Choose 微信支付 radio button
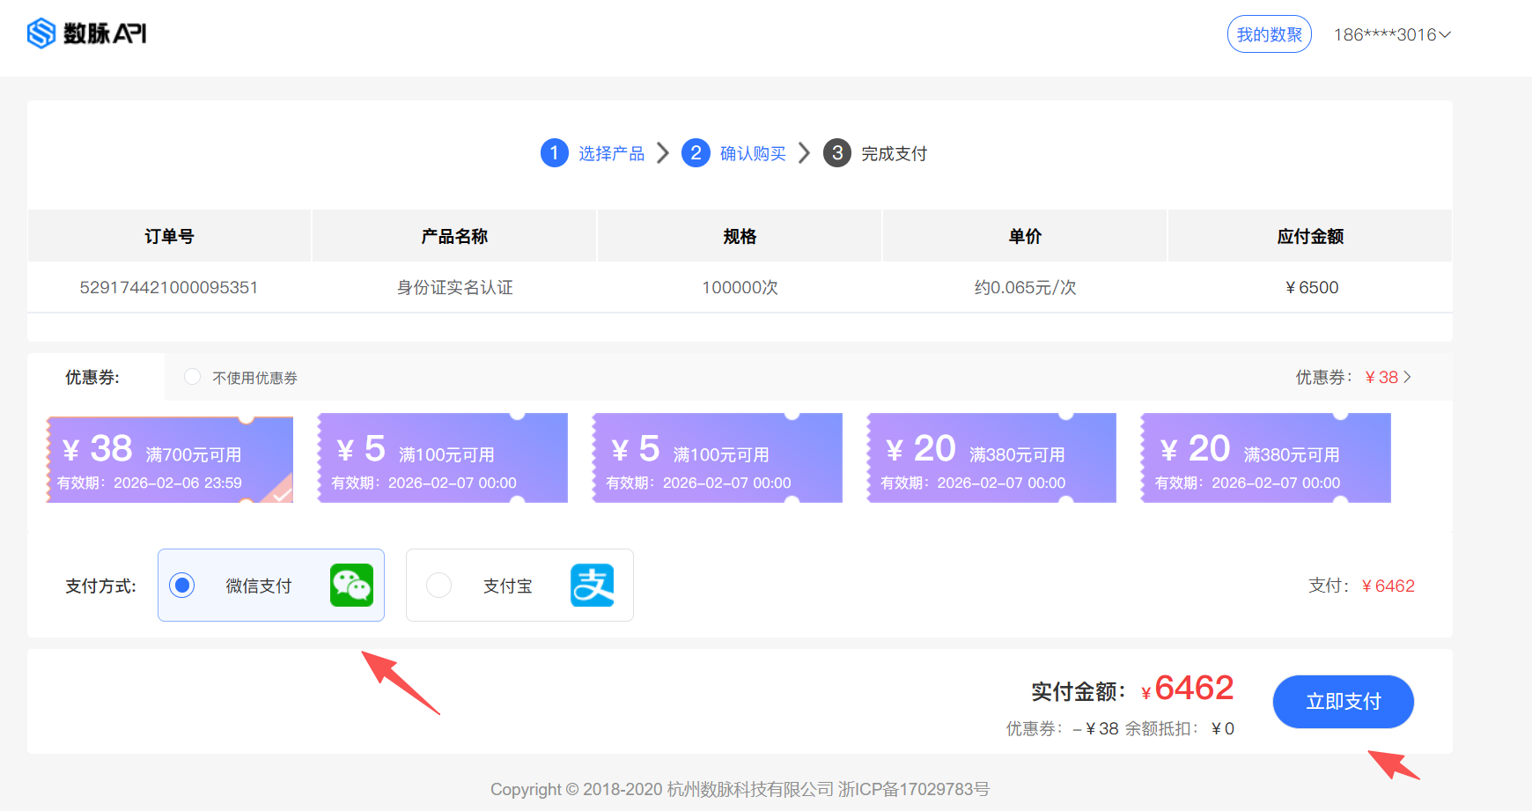 click(x=182, y=586)
